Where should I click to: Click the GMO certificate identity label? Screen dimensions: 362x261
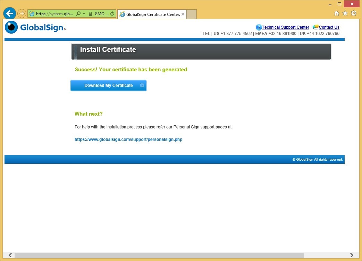pos(102,14)
